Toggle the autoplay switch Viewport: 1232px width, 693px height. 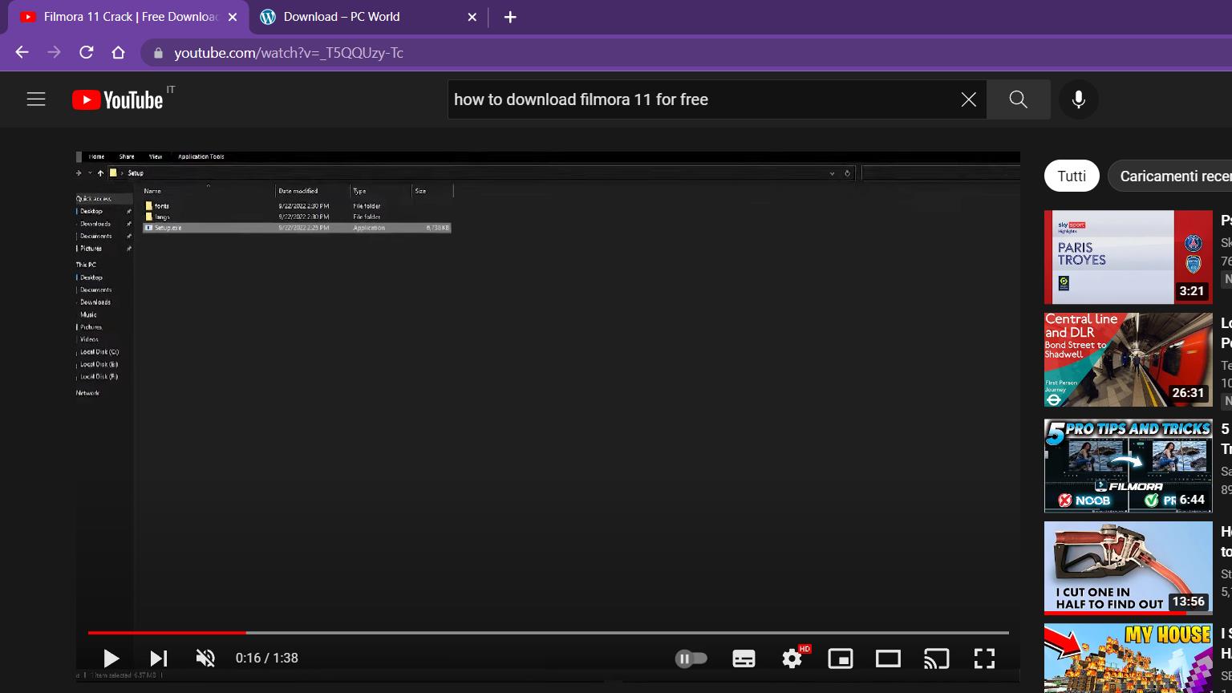pyautogui.click(x=691, y=659)
